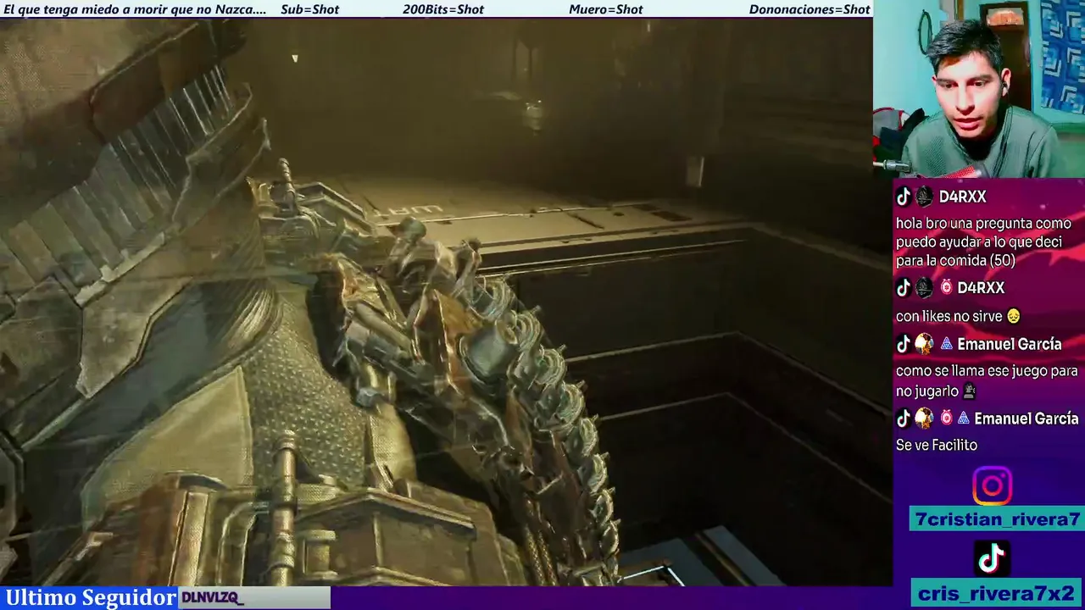Click blue badge beside Emanuel above 'como se llama'

click(947, 344)
